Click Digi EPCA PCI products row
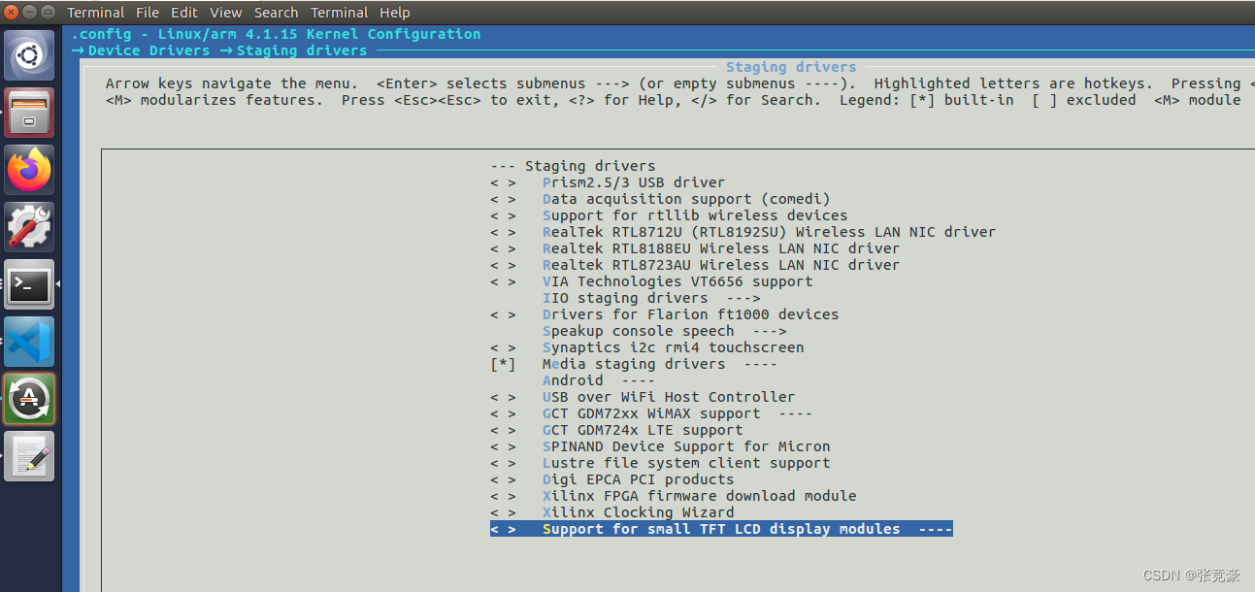Image resolution: width=1255 pixels, height=592 pixels. coord(611,479)
